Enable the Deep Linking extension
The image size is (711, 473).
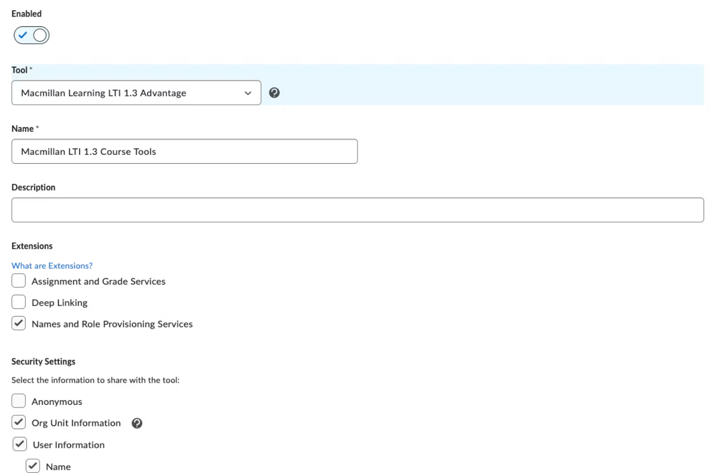19,302
